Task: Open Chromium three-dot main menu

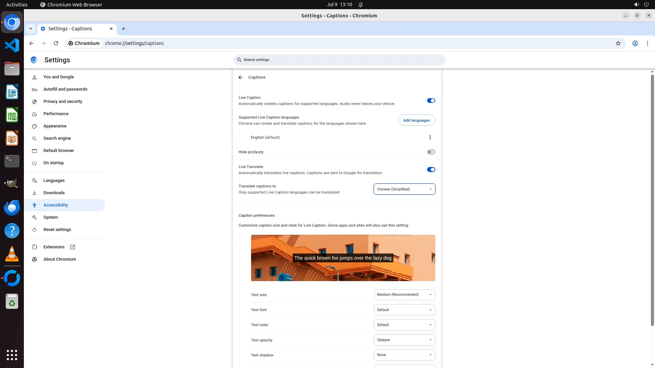Action: point(647,43)
